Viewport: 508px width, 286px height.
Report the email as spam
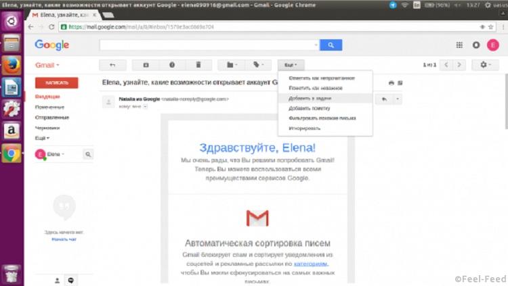coord(172,65)
